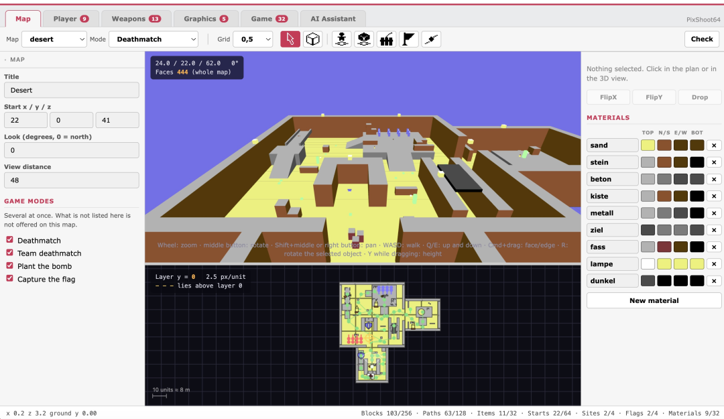Viewport: 724px width, 419px height.
Task: Uncheck the Deathmatch game mode
Action: coord(9,240)
